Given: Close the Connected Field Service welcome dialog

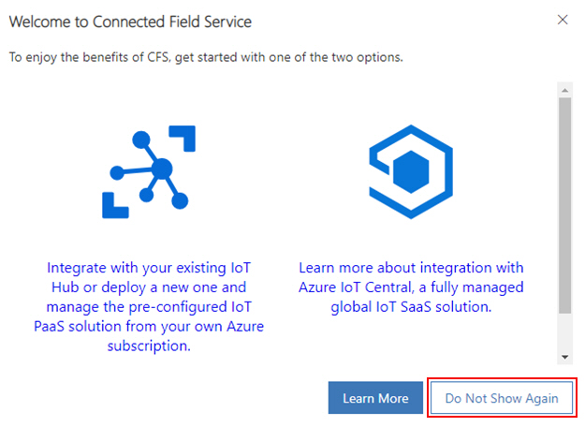Looking at the screenshot, I should [x=563, y=20].
